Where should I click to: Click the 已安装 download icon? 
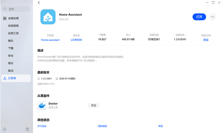pyautogui.click(x=5, y=78)
